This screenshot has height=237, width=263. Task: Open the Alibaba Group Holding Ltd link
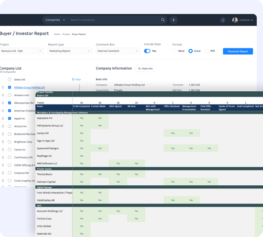click(x=30, y=87)
